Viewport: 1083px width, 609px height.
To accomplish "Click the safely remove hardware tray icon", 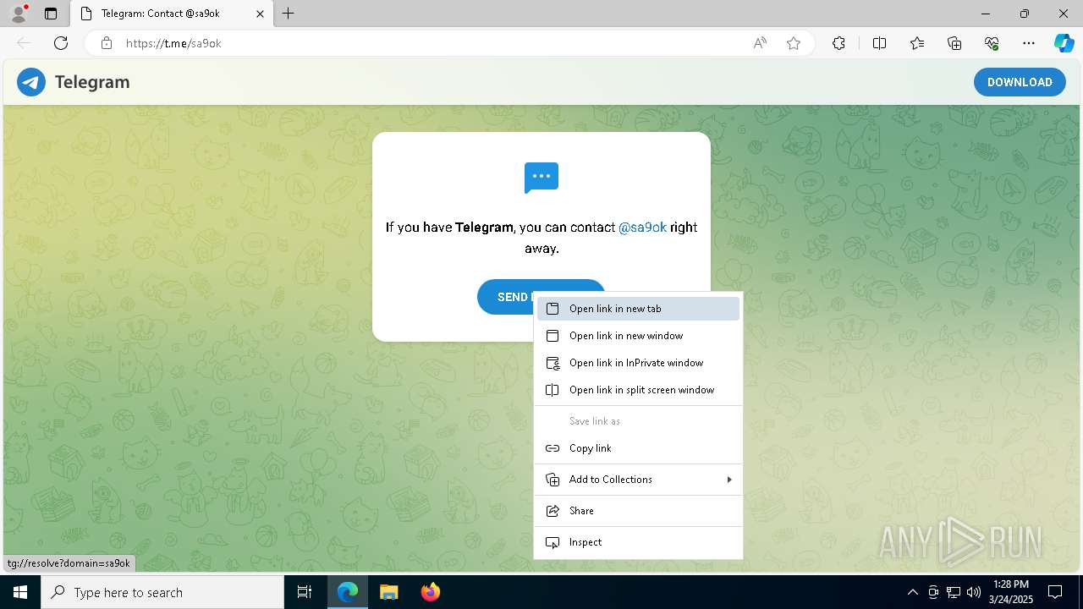I will pyautogui.click(x=933, y=592).
